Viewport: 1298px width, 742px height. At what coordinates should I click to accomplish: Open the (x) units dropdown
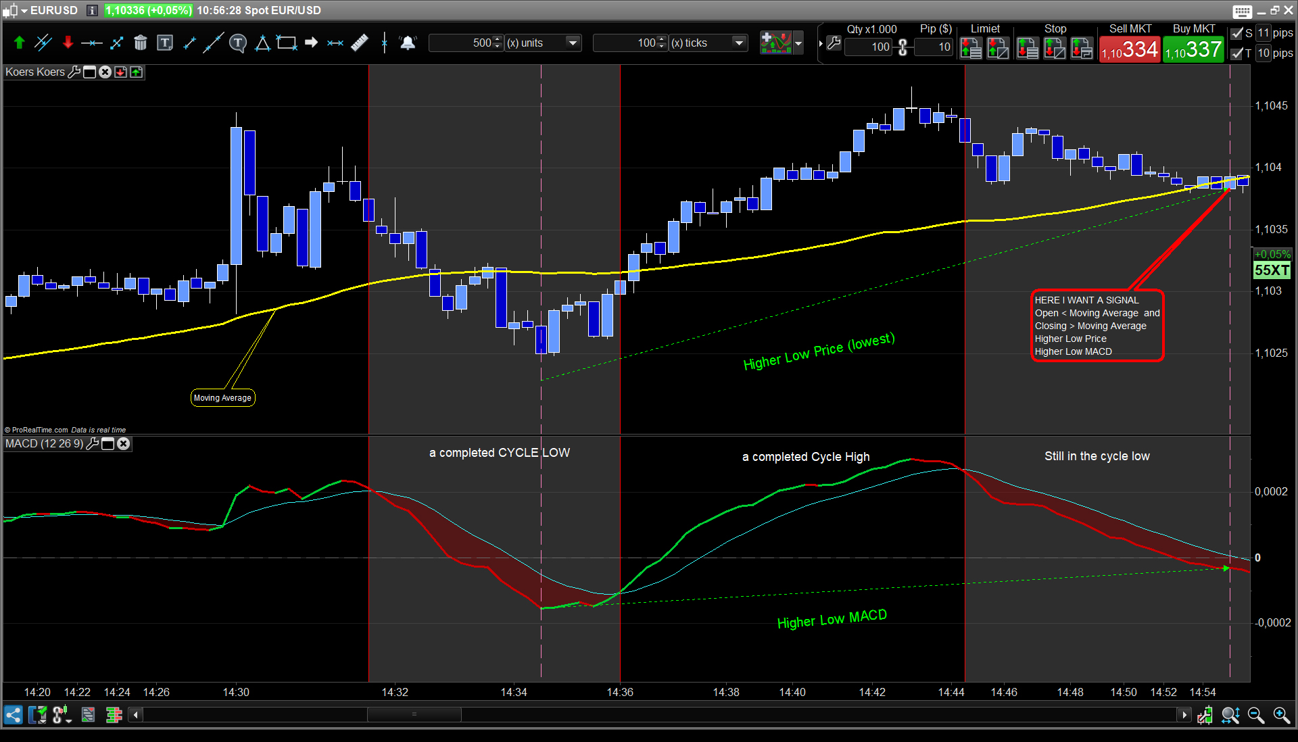point(573,43)
